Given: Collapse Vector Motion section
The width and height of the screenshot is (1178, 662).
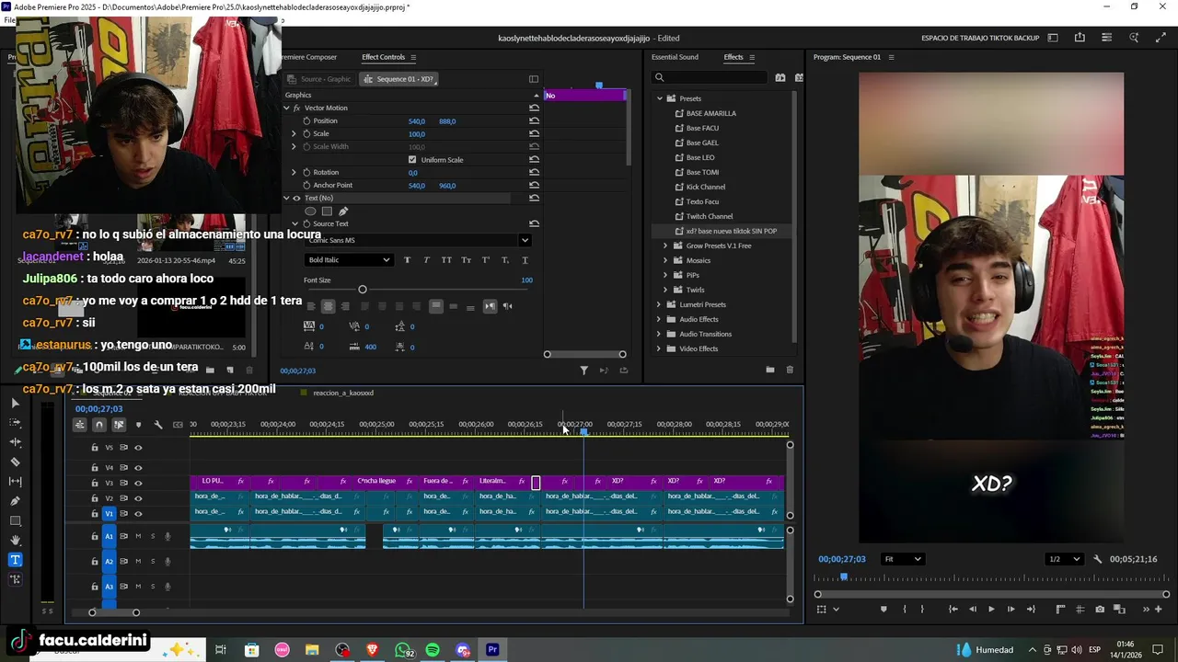Looking at the screenshot, I should coord(286,108).
